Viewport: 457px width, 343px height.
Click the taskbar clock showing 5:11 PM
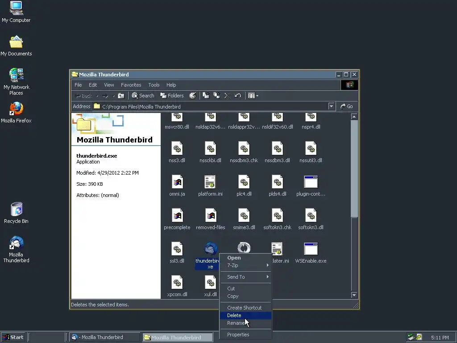[x=440, y=338]
